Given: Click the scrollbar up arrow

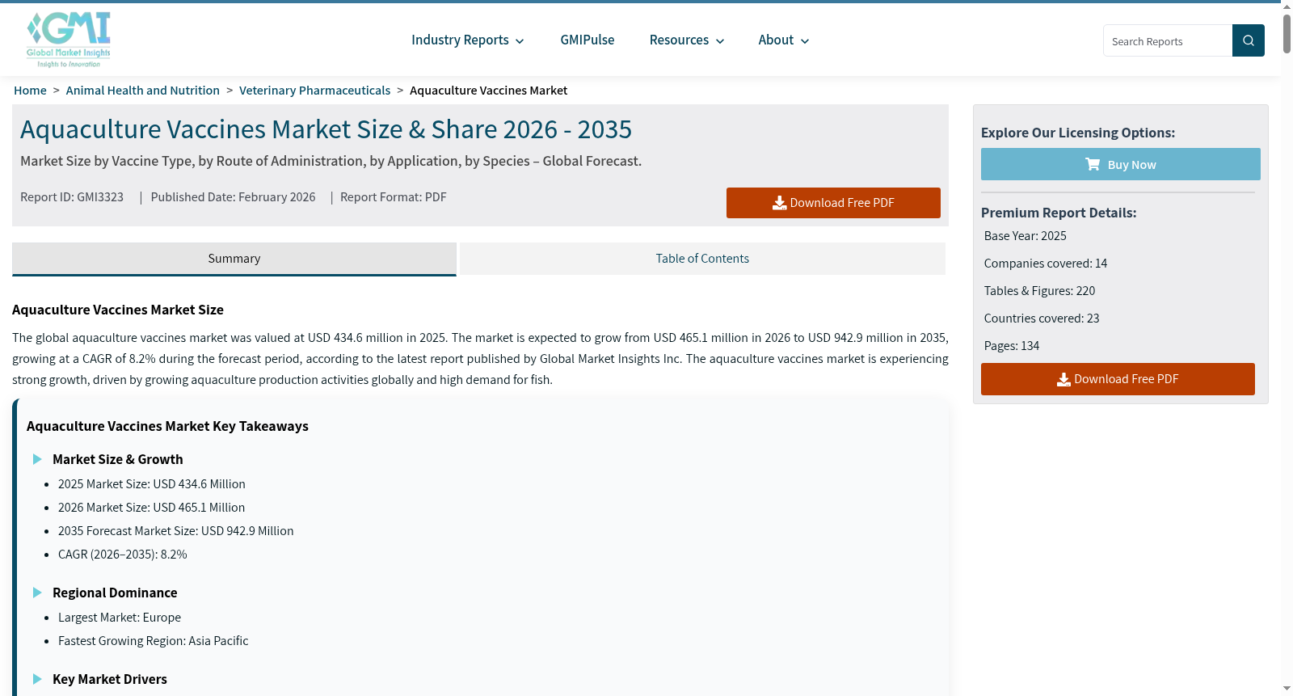Looking at the screenshot, I should [1287, 6].
